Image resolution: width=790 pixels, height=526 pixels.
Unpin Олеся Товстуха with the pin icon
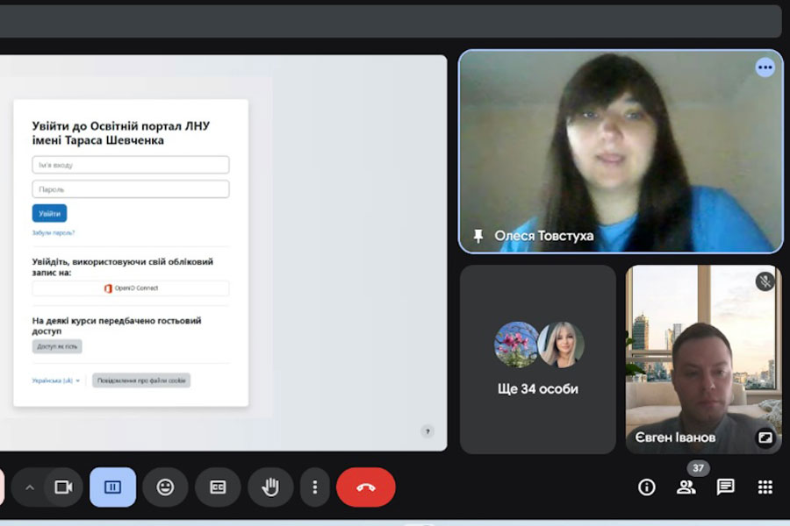pyautogui.click(x=478, y=236)
